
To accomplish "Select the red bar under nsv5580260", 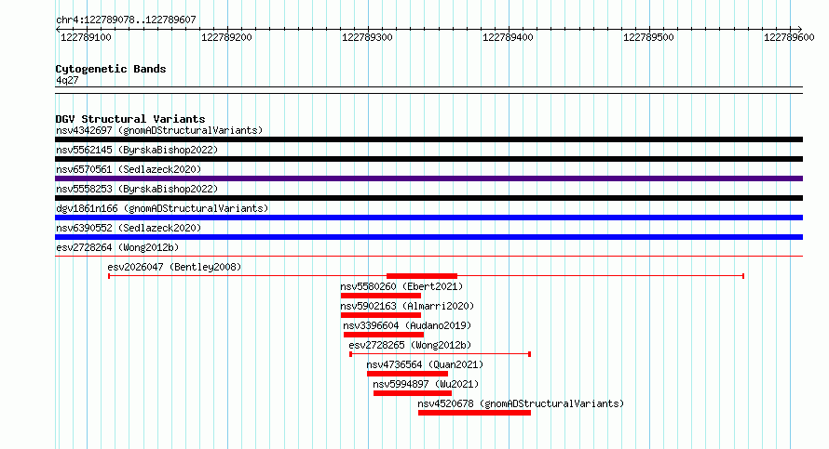I will [381, 296].
